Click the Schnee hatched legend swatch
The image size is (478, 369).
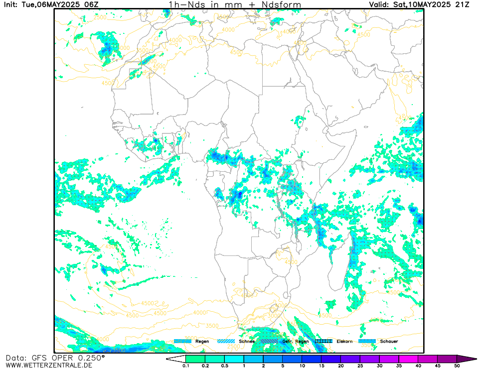click(226, 341)
